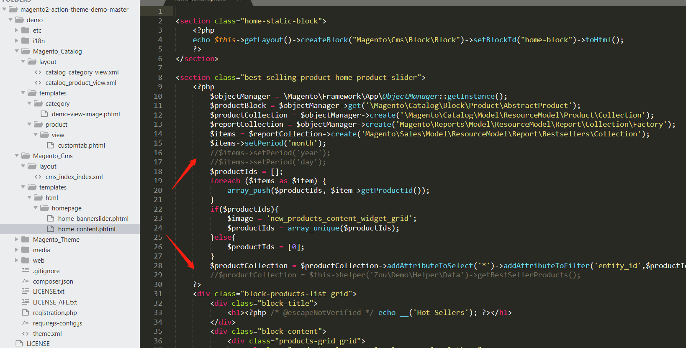Collapse the demo folder arrow

[x=10, y=20]
